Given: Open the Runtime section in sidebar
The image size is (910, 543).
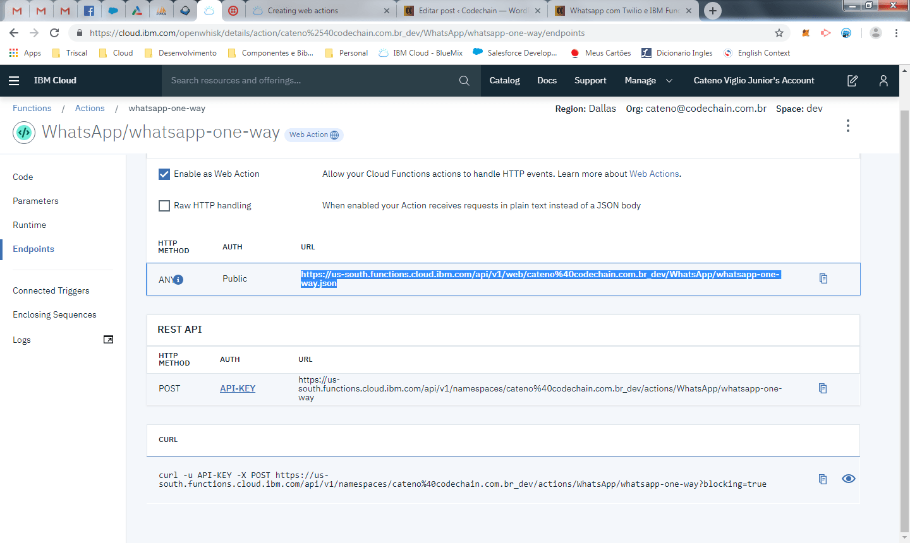Looking at the screenshot, I should 29,225.
